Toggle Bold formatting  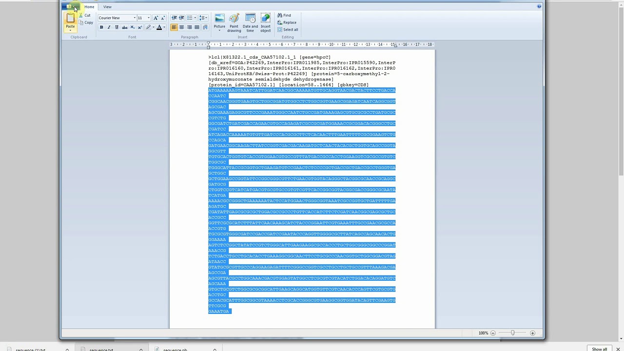point(101,27)
